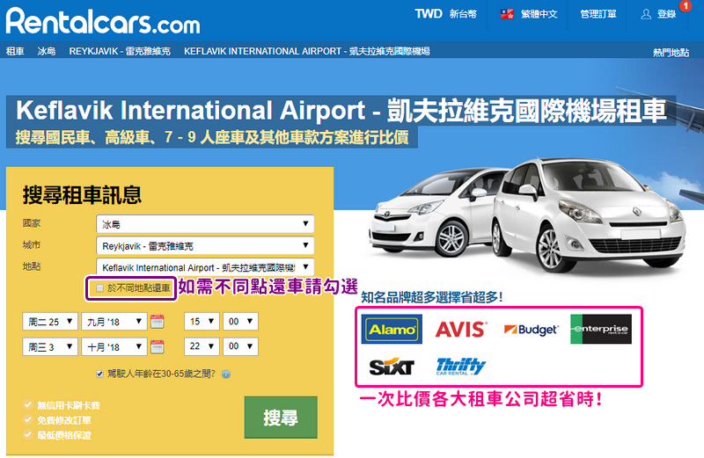Viewport: 704px width, 458px height.
Task: Open the 繁體中文 language menu
Action: pyautogui.click(x=539, y=14)
